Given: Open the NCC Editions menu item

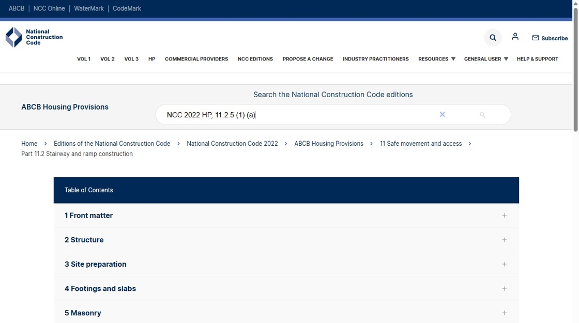Looking at the screenshot, I should pos(255,59).
